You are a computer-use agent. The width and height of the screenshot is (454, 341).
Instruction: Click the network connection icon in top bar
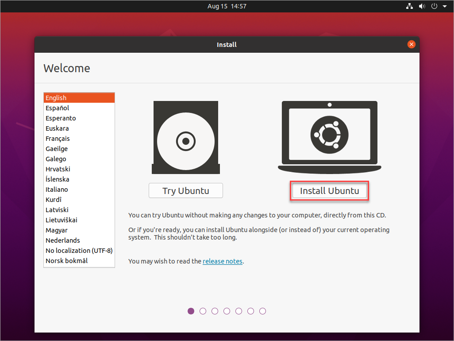[409, 6]
